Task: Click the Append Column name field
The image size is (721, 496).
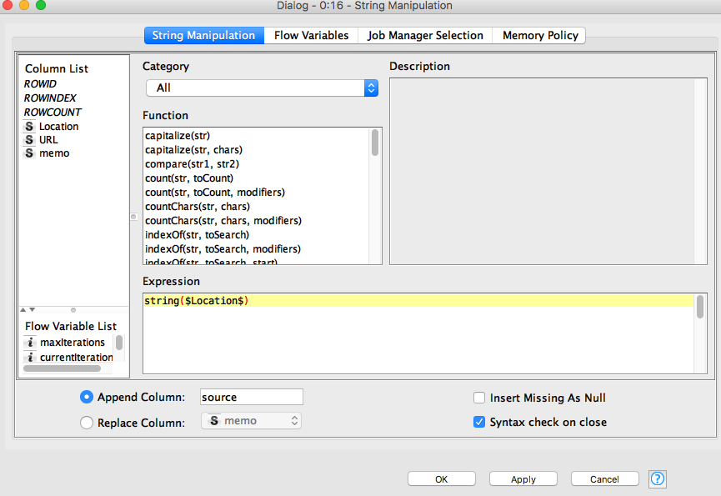Action: pos(252,397)
